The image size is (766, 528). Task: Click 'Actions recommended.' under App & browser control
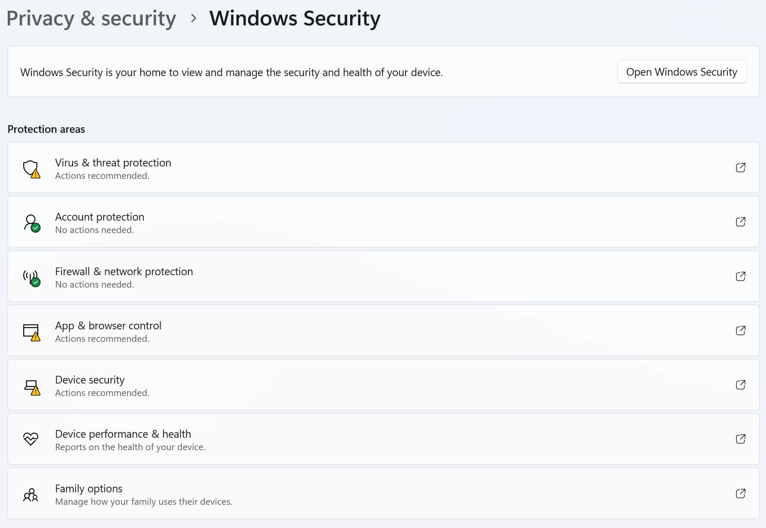pos(102,339)
